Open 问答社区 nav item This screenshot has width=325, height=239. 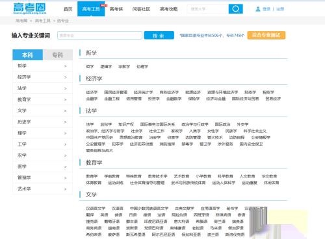(x=141, y=9)
